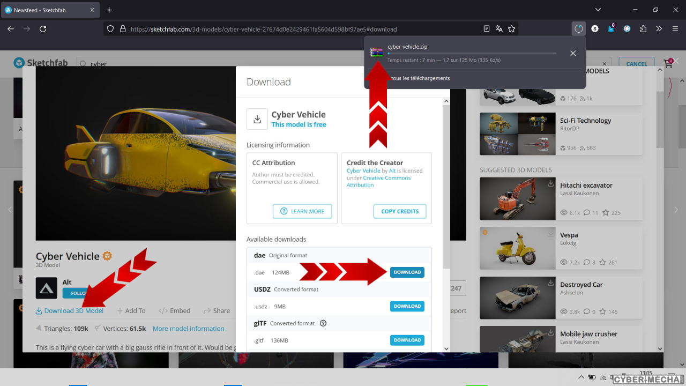The width and height of the screenshot is (686, 386).
Task: Click the translate page icon
Action: [x=499, y=29]
